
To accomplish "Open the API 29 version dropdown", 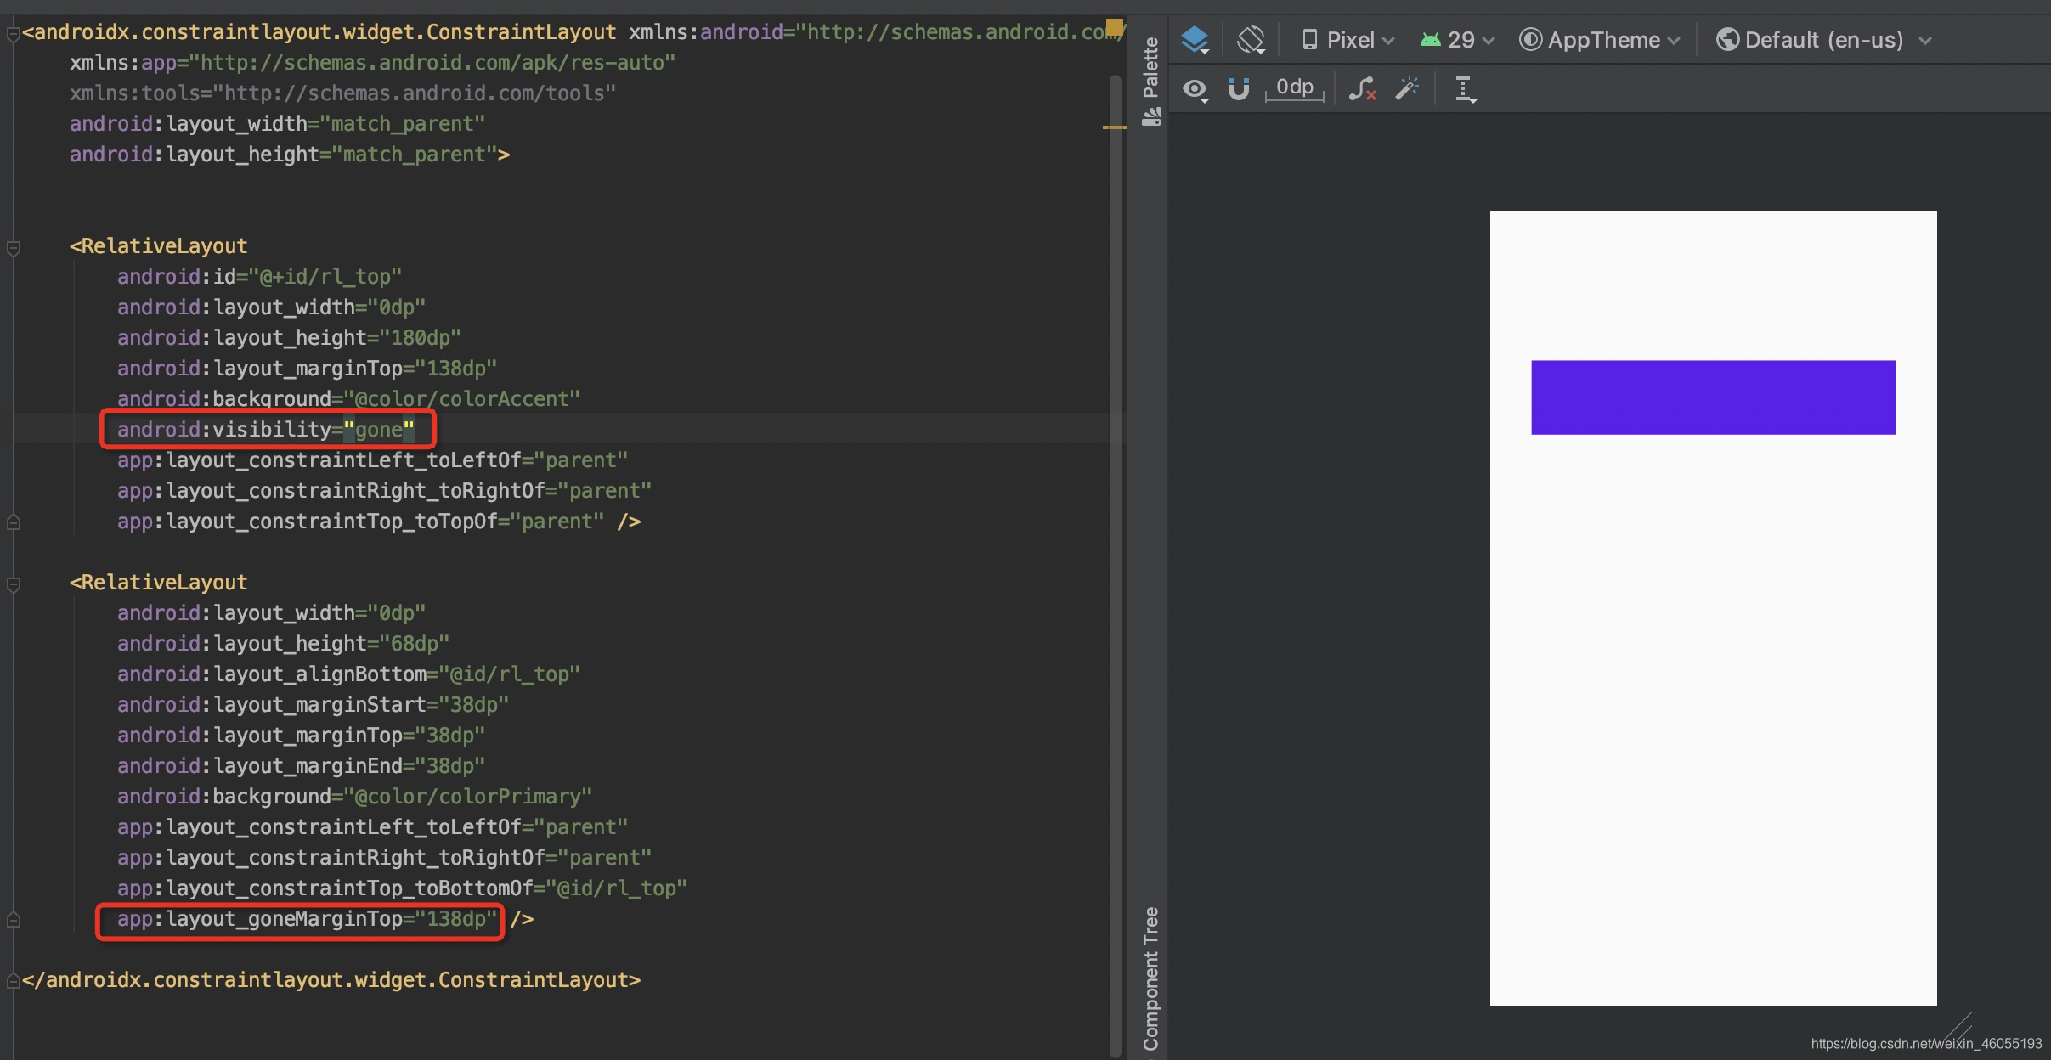I will (1457, 40).
